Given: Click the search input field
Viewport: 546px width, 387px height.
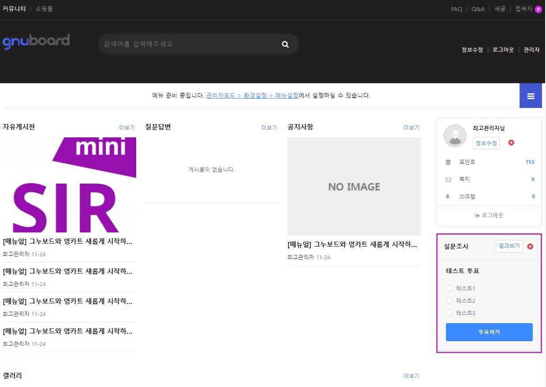Looking at the screenshot, I should click(189, 44).
